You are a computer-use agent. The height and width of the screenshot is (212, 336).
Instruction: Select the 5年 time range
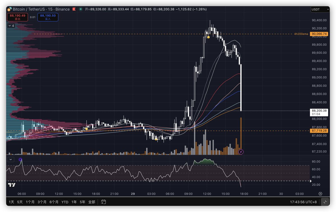pyautogui.click(x=82, y=202)
